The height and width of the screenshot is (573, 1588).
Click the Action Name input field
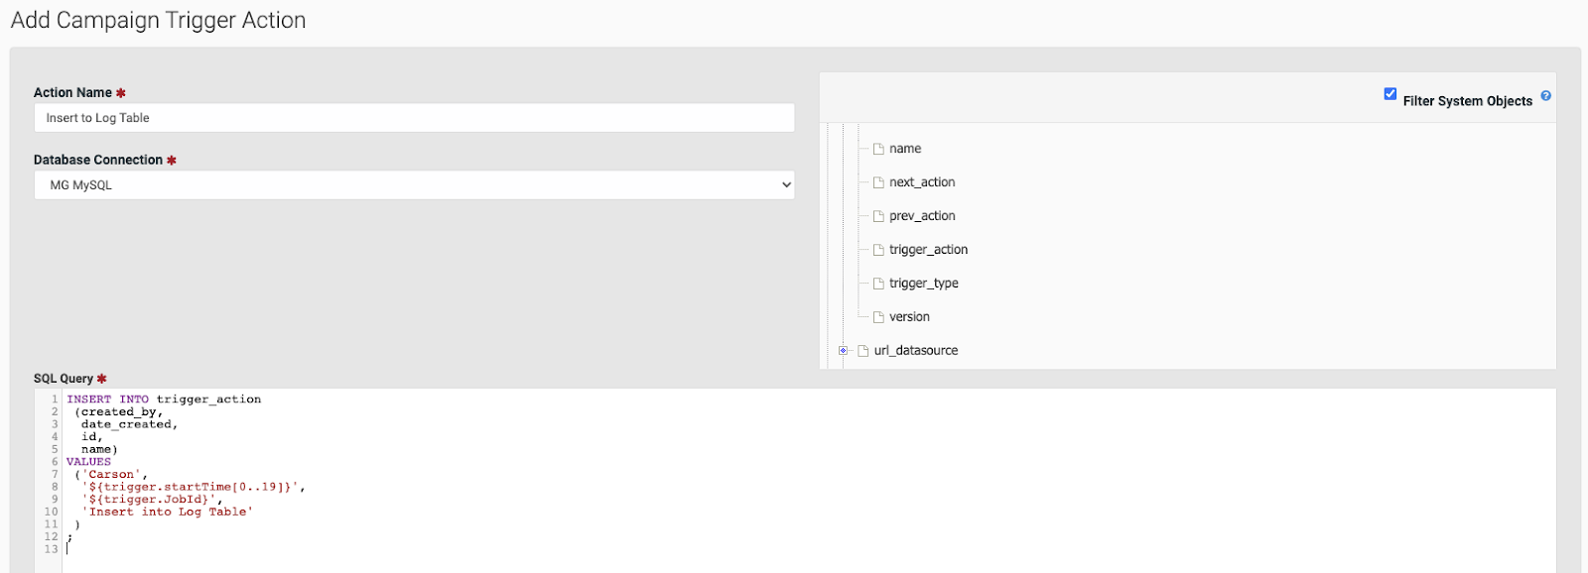[x=414, y=118]
